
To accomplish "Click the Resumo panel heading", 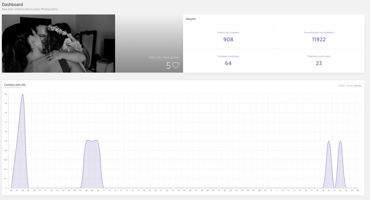I will click(x=191, y=19).
